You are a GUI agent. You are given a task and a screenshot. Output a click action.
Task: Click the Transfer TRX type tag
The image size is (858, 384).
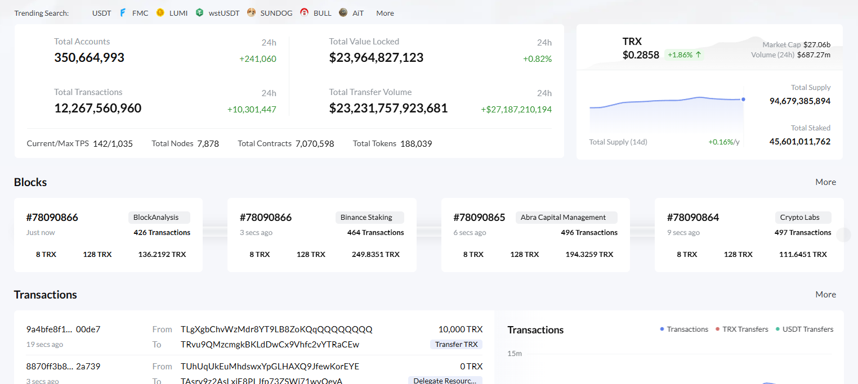(x=456, y=345)
